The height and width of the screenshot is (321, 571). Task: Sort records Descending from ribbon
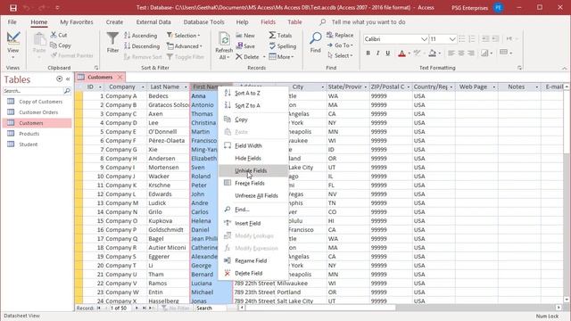(142, 46)
